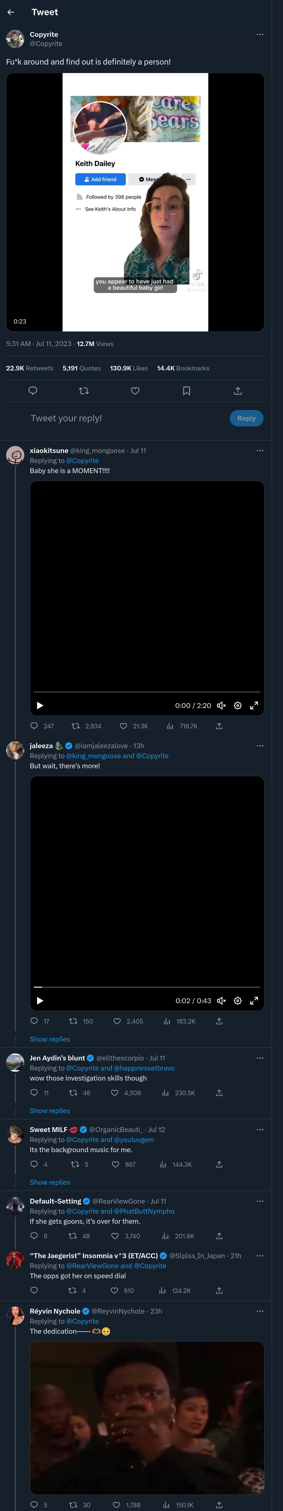Screen dimensions: 283x1511
Task: Open the more options menu on Copyrite's tweet
Action: 260,35
